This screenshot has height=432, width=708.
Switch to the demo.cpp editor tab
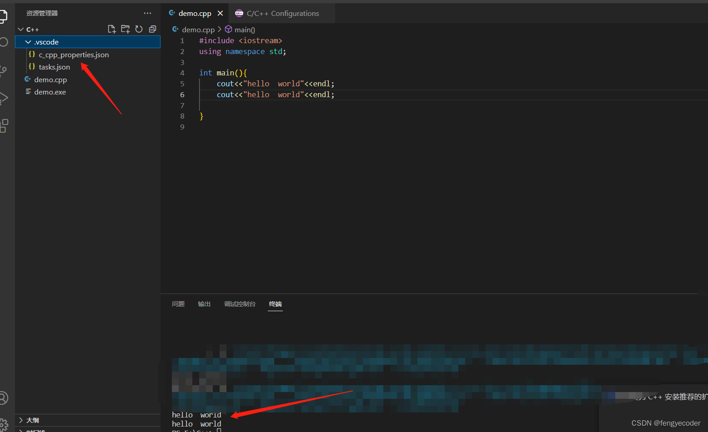tap(195, 13)
